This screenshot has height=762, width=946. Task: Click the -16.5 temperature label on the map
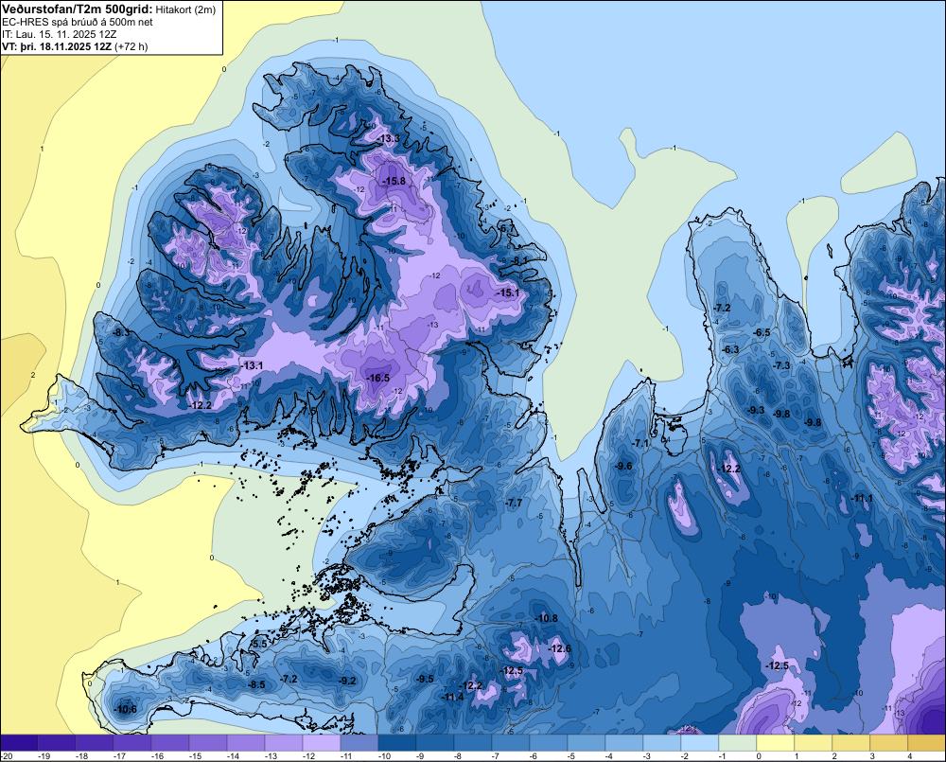point(378,378)
